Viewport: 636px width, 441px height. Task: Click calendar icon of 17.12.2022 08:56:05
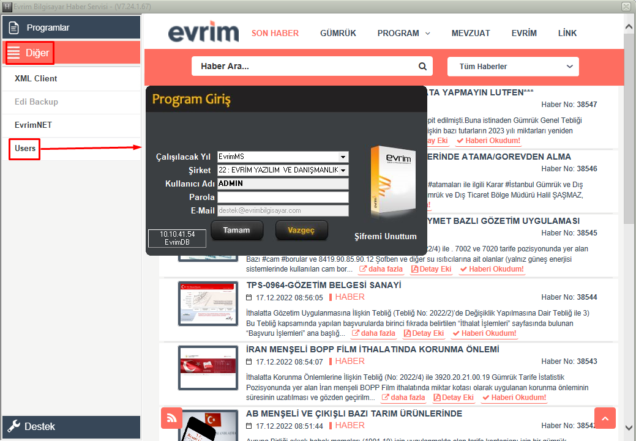(x=249, y=297)
